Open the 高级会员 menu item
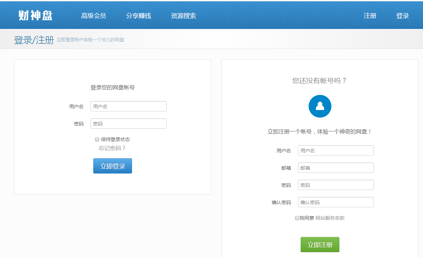 (93, 16)
